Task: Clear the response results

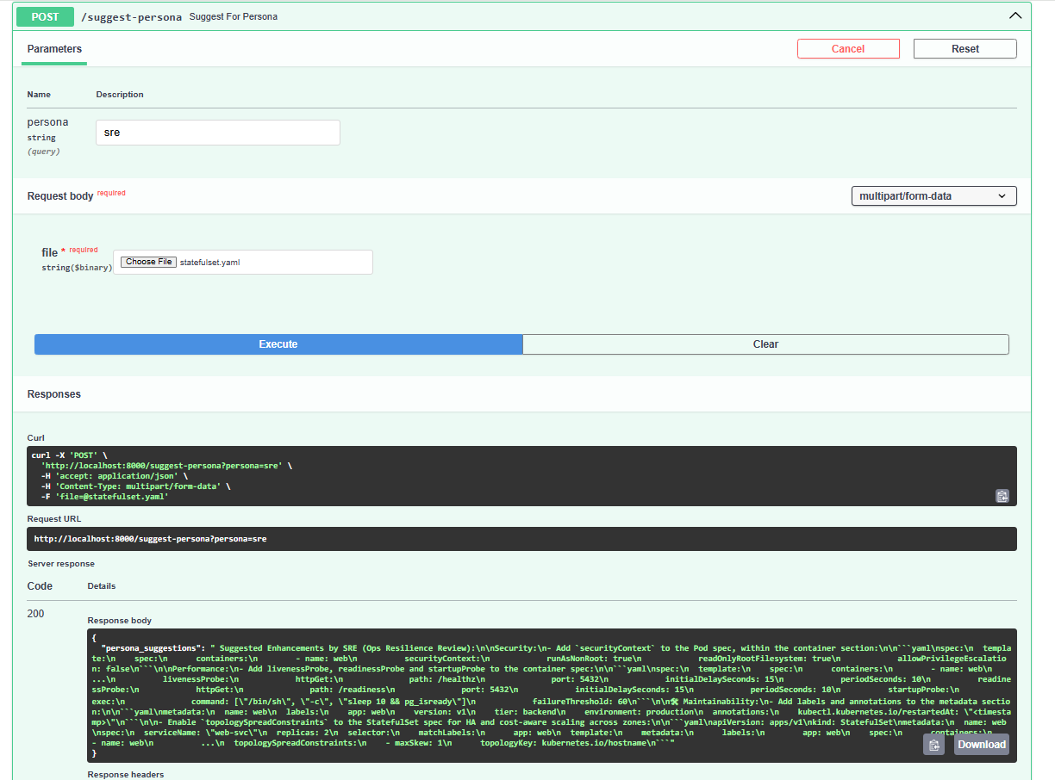Action: tap(765, 344)
